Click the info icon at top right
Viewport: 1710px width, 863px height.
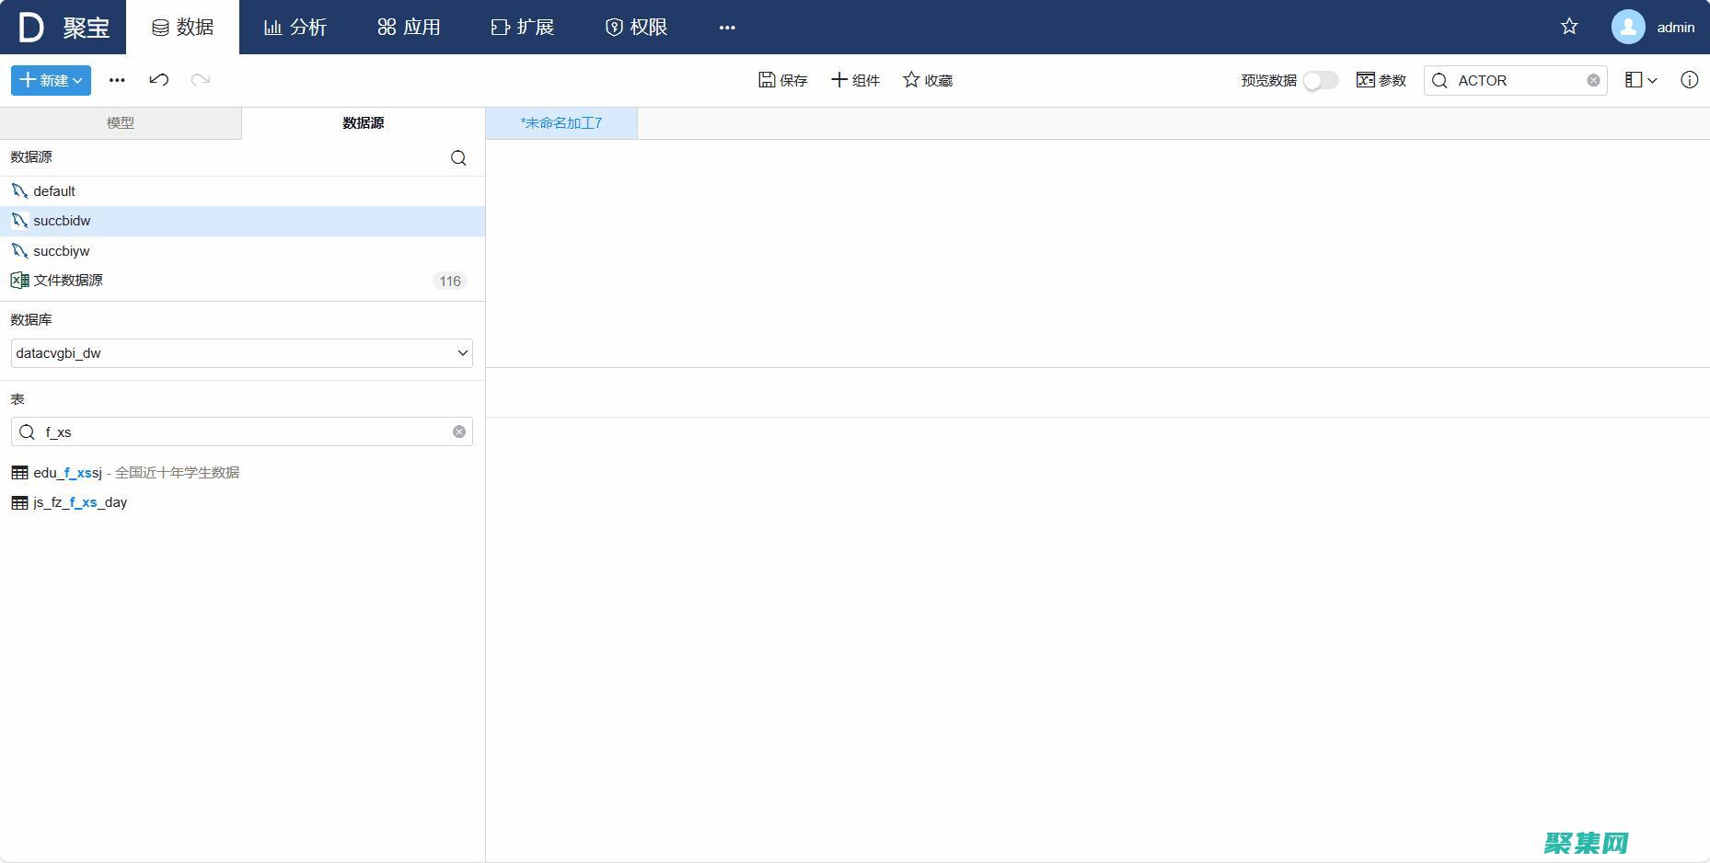pyautogui.click(x=1689, y=80)
